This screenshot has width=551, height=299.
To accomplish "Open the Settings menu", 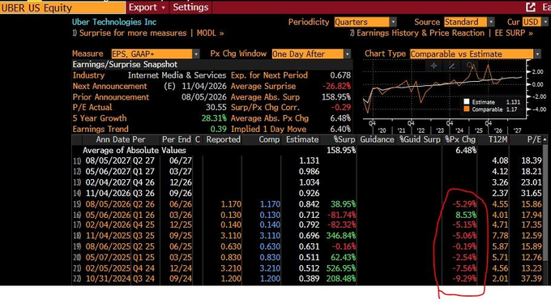I will pyautogui.click(x=190, y=7).
